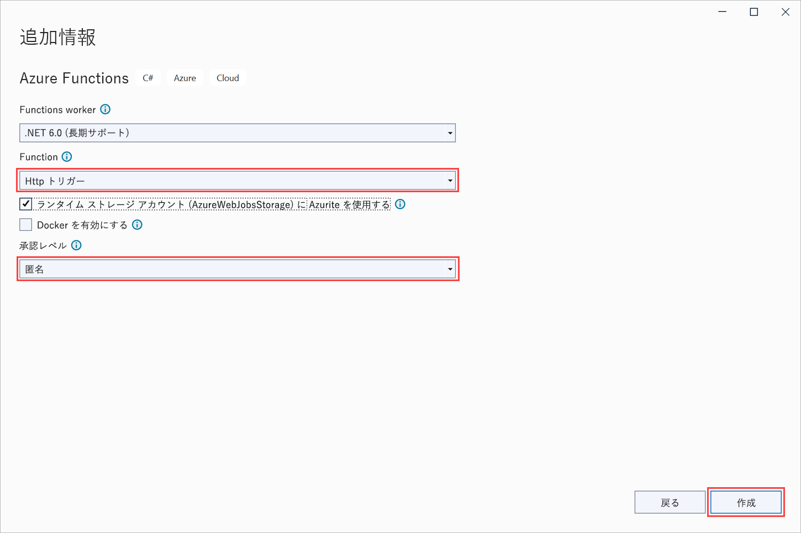
Task: Minimize the dialog window
Action: click(x=722, y=12)
